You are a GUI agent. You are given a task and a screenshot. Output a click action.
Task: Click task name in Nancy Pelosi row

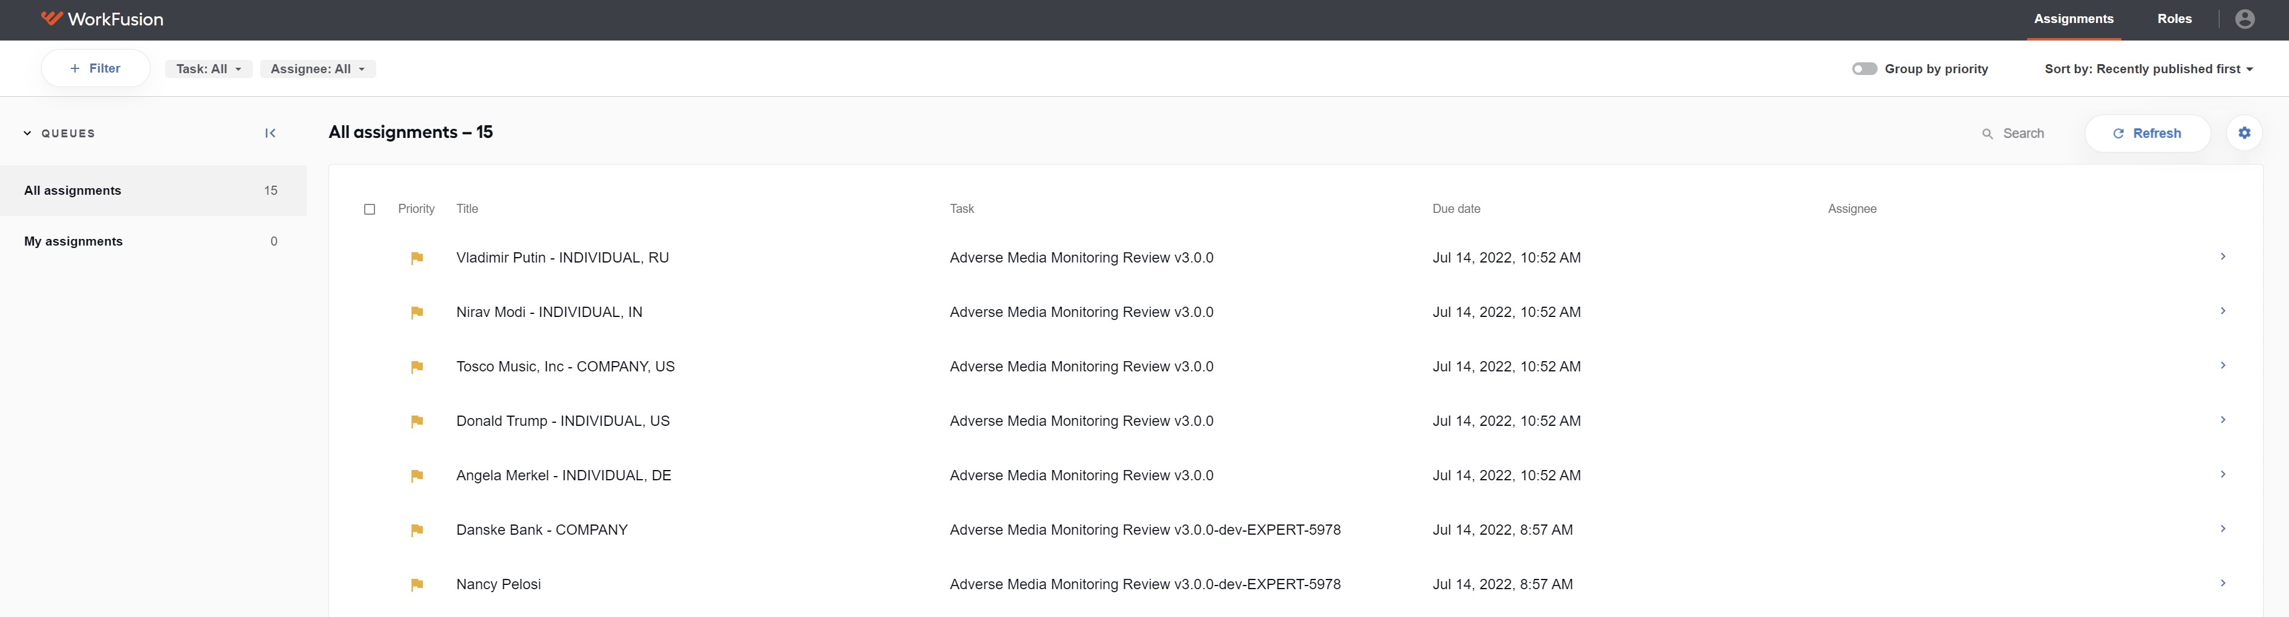(x=1144, y=584)
